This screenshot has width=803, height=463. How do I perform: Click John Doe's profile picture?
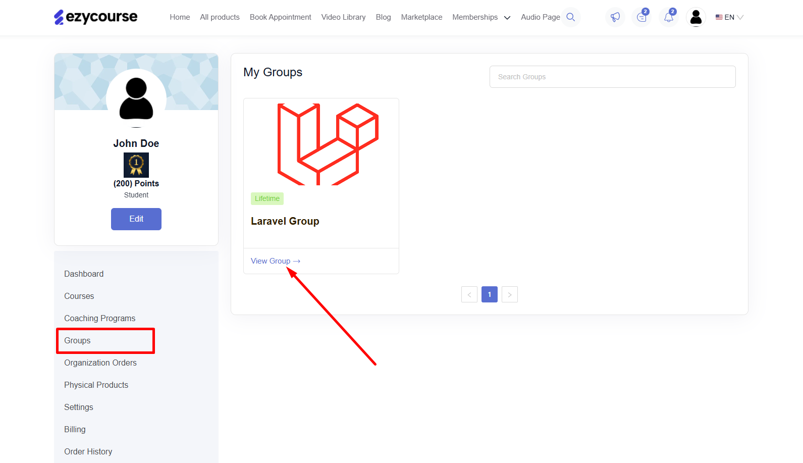click(136, 98)
